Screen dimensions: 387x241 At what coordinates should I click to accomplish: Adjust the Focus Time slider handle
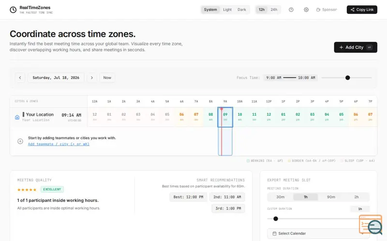point(347,78)
